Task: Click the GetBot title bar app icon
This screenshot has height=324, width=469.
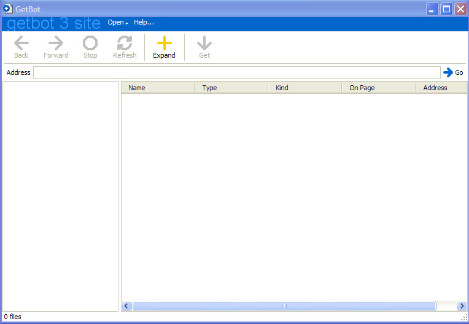Action: [8, 9]
